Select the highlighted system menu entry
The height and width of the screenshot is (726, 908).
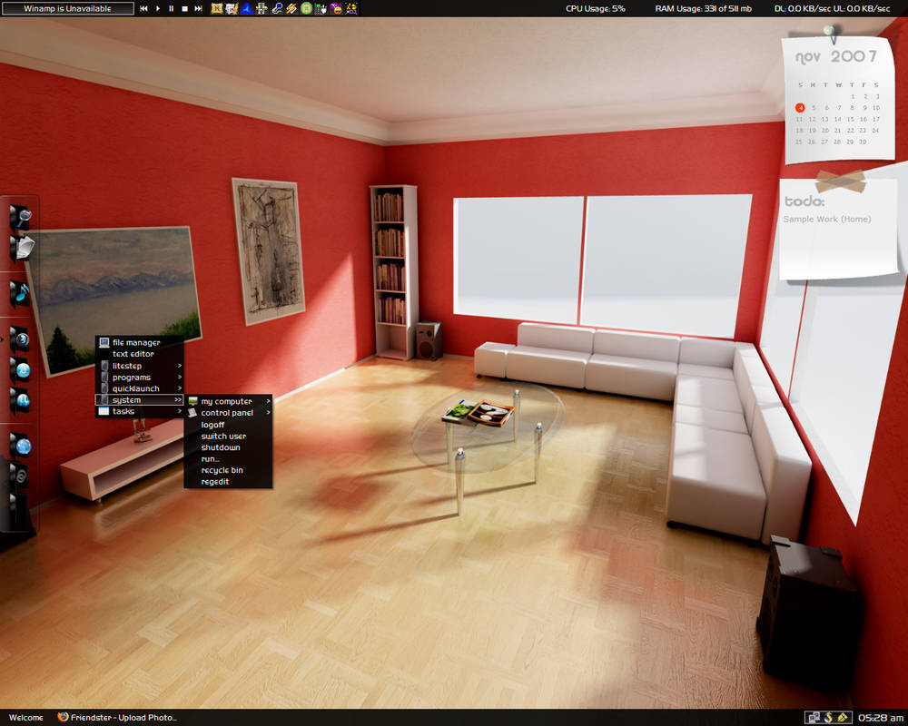(x=140, y=400)
